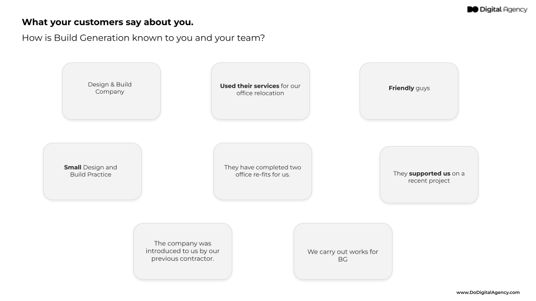Select the slide title about customers

108,22
